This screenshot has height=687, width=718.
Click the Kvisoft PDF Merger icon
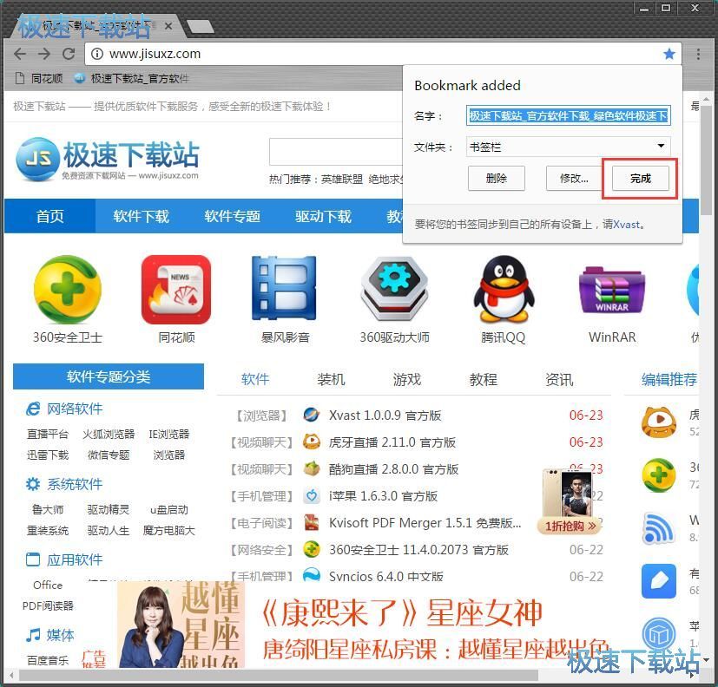pyautogui.click(x=312, y=522)
